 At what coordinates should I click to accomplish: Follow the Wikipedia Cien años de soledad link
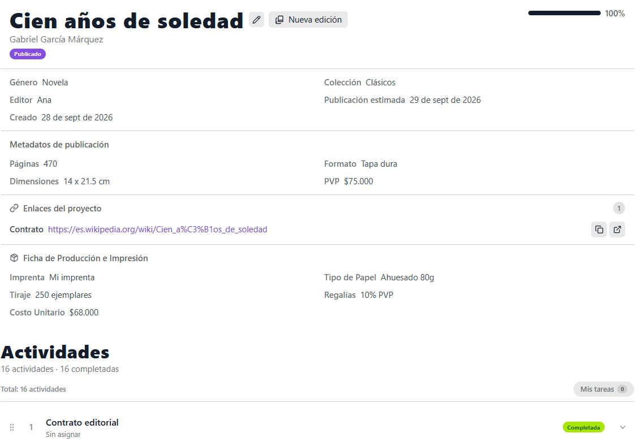(x=158, y=229)
